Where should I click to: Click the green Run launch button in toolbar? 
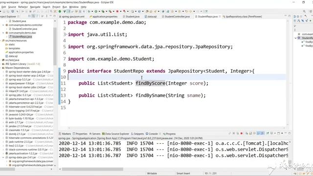(x=96, y=11)
